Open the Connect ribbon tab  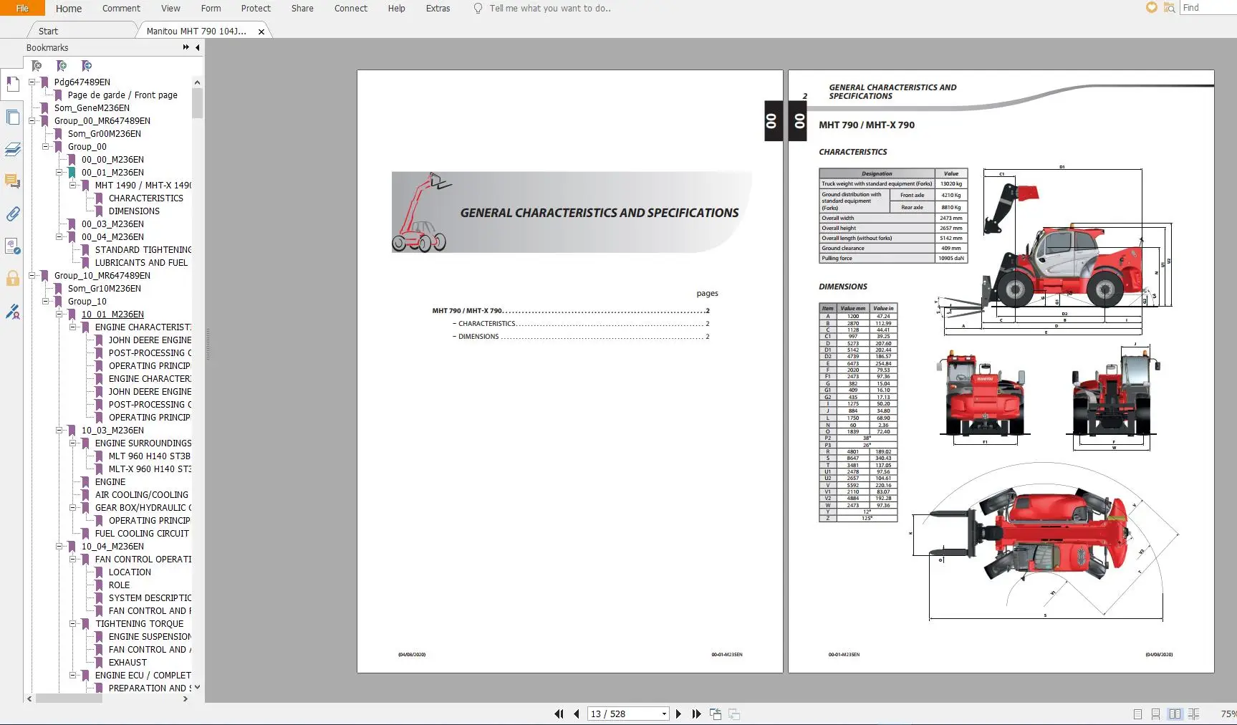351,9
